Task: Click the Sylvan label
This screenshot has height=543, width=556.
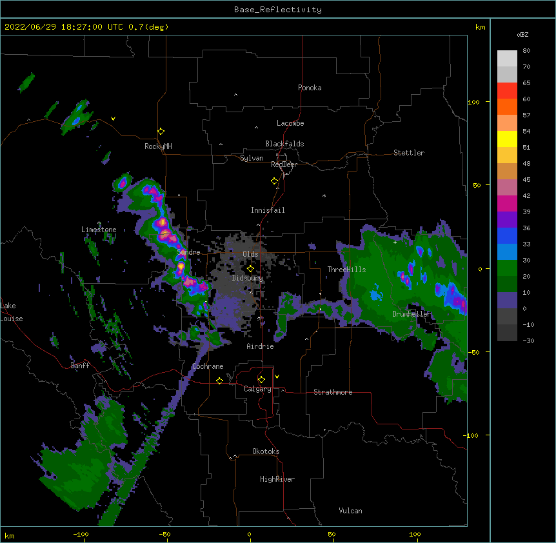Action: (252, 158)
